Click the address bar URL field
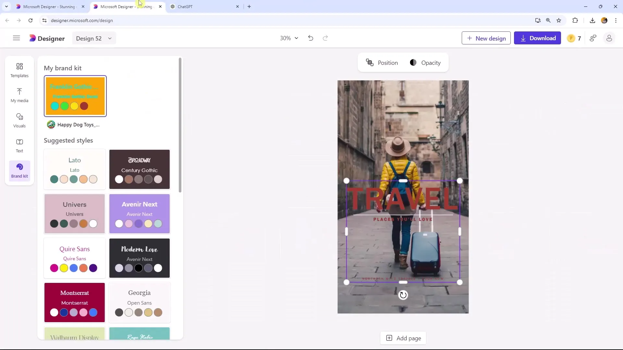Viewport: 623px width, 350px height. pyautogui.click(x=286, y=20)
